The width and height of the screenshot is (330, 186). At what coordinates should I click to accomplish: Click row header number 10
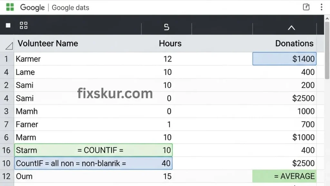6,163
